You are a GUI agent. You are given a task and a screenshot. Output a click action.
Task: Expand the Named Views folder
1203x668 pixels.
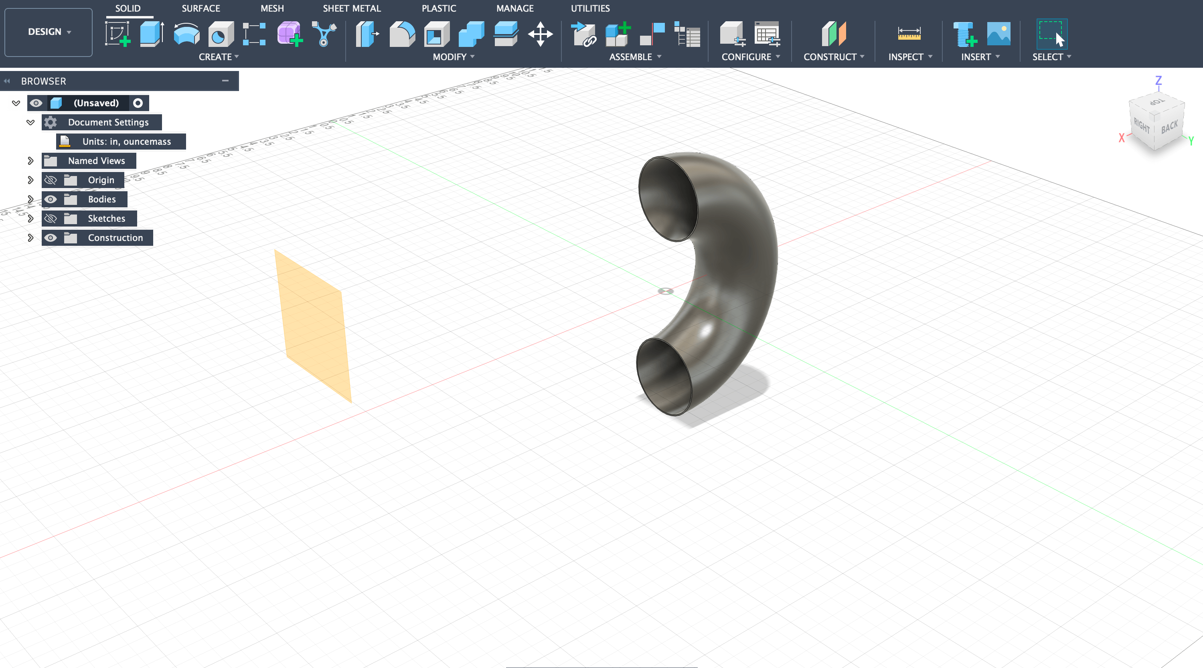click(x=30, y=161)
